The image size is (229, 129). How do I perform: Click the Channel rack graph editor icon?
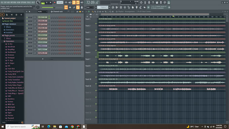pos(77,11)
